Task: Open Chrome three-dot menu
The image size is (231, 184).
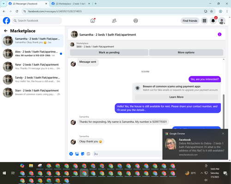Action: click(x=227, y=11)
